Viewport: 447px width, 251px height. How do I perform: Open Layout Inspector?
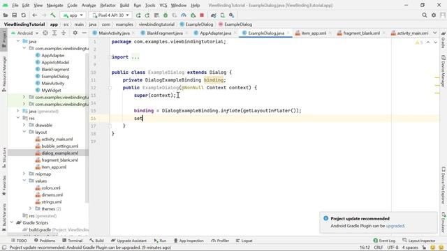[419, 241]
